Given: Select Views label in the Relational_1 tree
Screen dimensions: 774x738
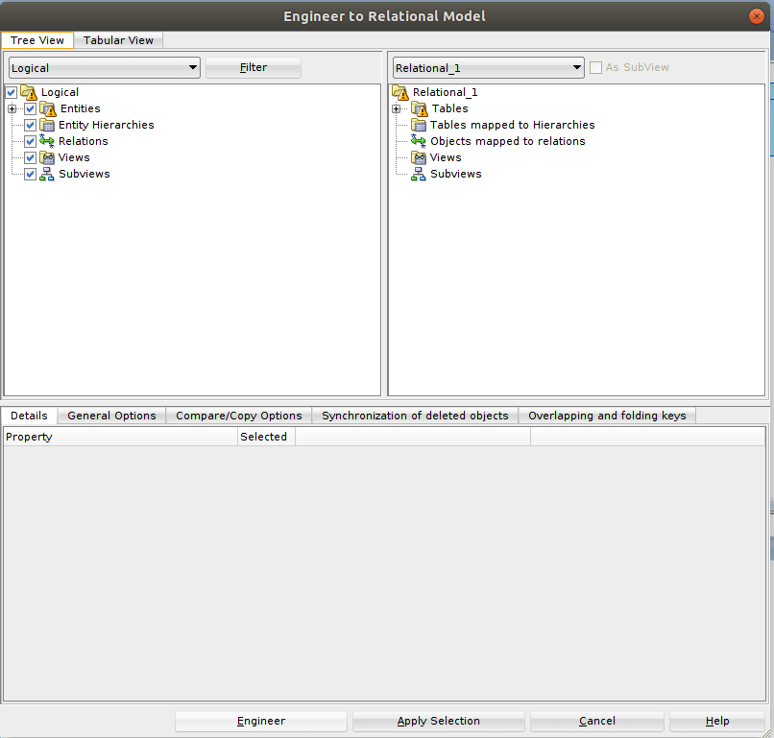Looking at the screenshot, I should pos(446,157).
